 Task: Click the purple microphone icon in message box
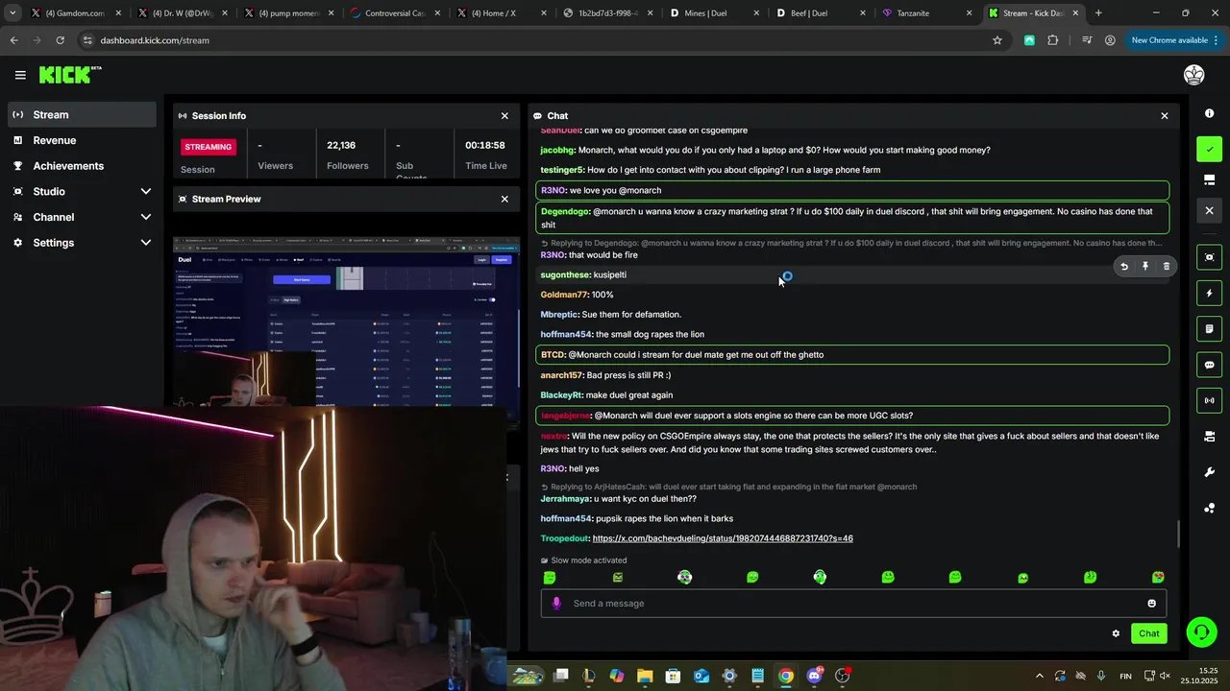tap(556, 603)
